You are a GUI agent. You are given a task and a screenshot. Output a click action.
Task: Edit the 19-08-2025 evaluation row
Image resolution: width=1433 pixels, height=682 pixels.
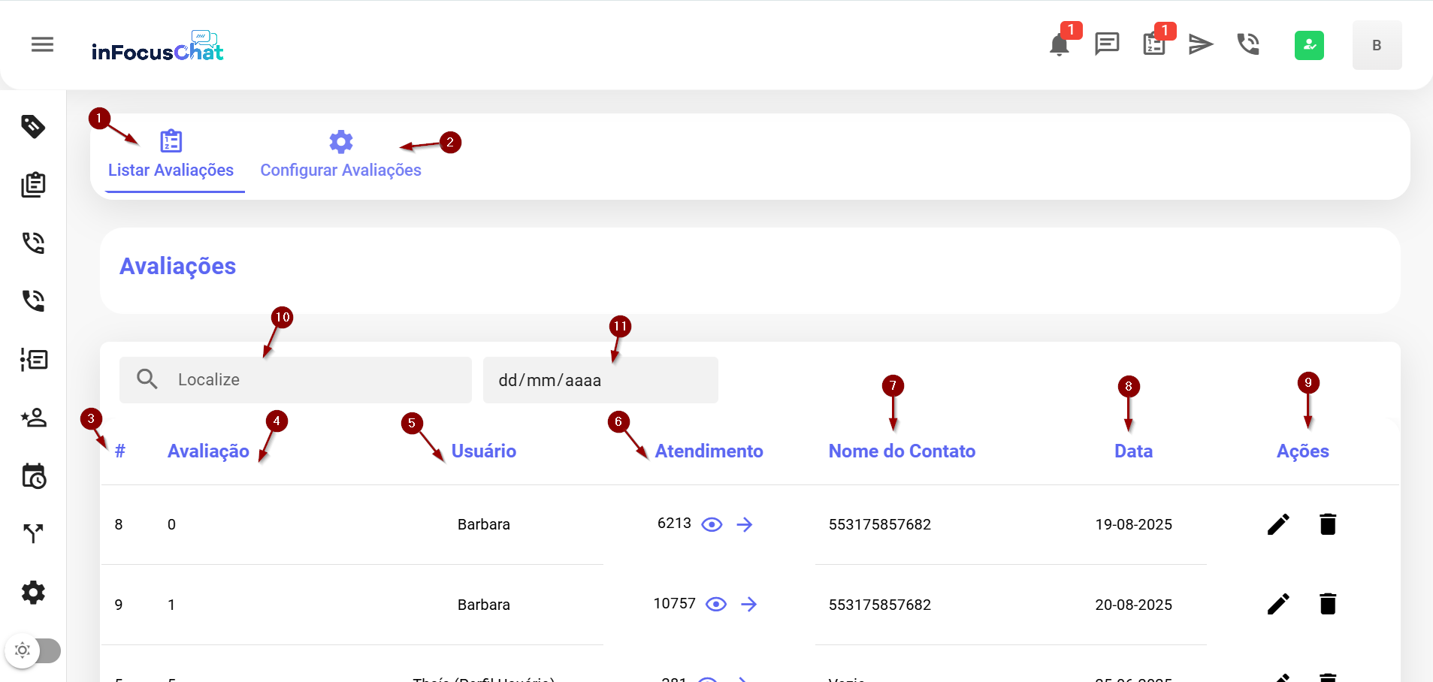pyautogui.click(x=1278, y=524)
